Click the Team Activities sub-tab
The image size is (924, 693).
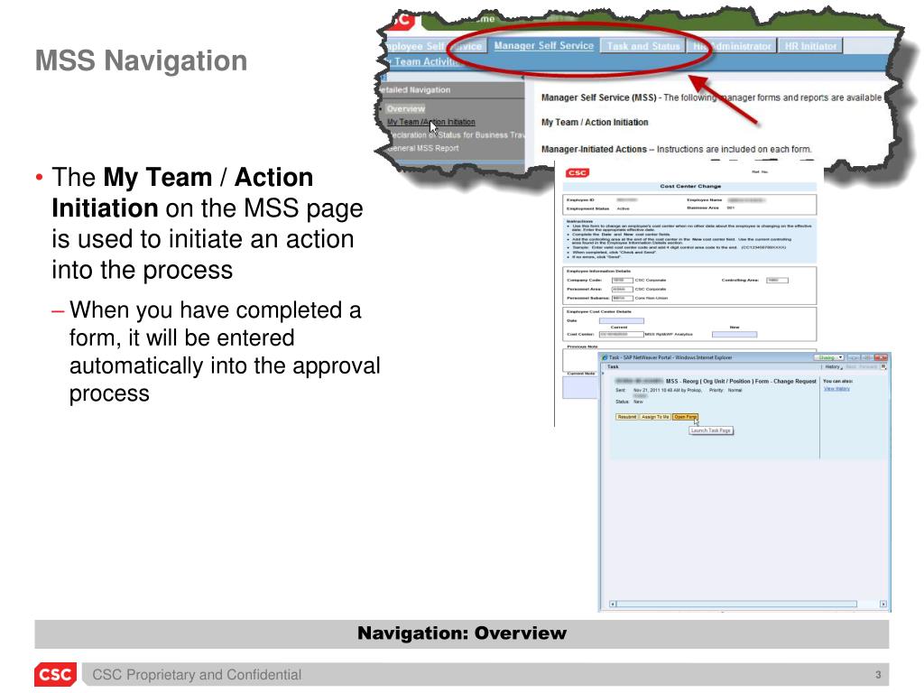(x=423, y=61)
